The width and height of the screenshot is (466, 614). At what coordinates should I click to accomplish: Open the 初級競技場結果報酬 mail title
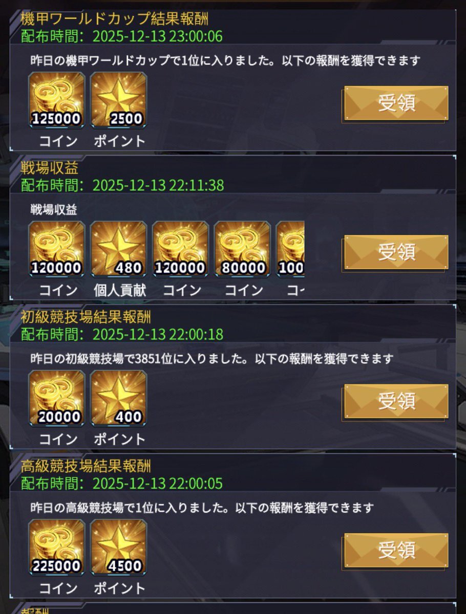[86, 317]
